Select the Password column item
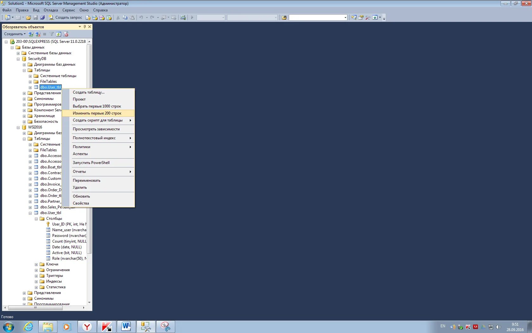Screen dimensions: 532x333 coord(66,236)
